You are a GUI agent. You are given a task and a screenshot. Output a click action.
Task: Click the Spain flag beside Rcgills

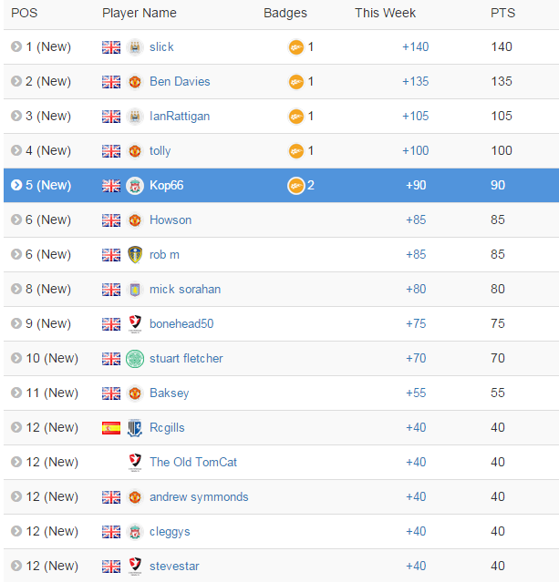point(111,428)
